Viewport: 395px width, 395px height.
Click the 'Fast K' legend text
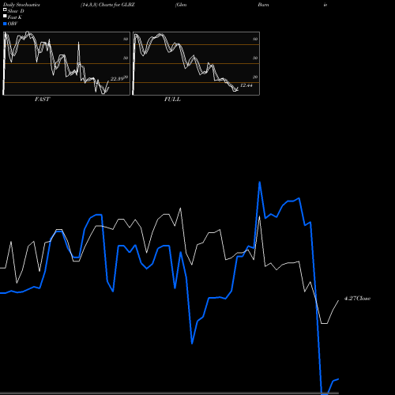click(x=15, y=17)
